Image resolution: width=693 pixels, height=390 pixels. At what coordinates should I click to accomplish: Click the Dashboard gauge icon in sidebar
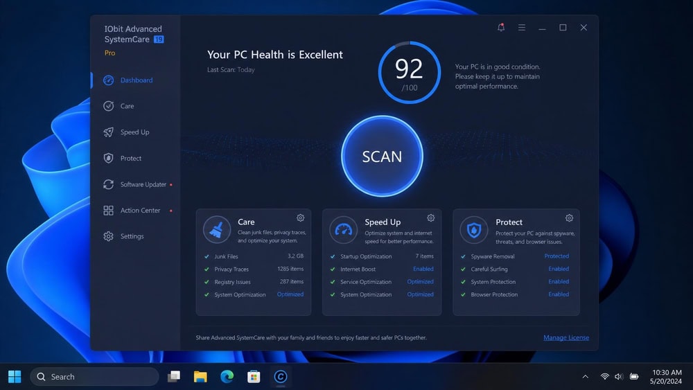(x=108, y=80)
